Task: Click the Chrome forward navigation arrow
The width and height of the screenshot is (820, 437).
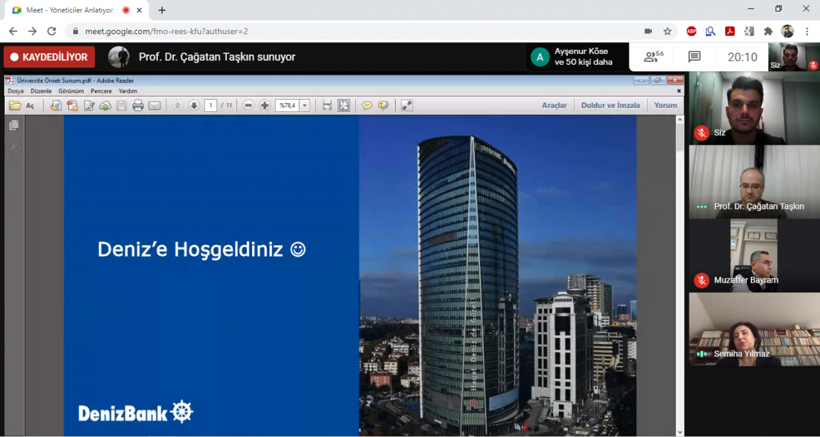Action: point(32,31)
